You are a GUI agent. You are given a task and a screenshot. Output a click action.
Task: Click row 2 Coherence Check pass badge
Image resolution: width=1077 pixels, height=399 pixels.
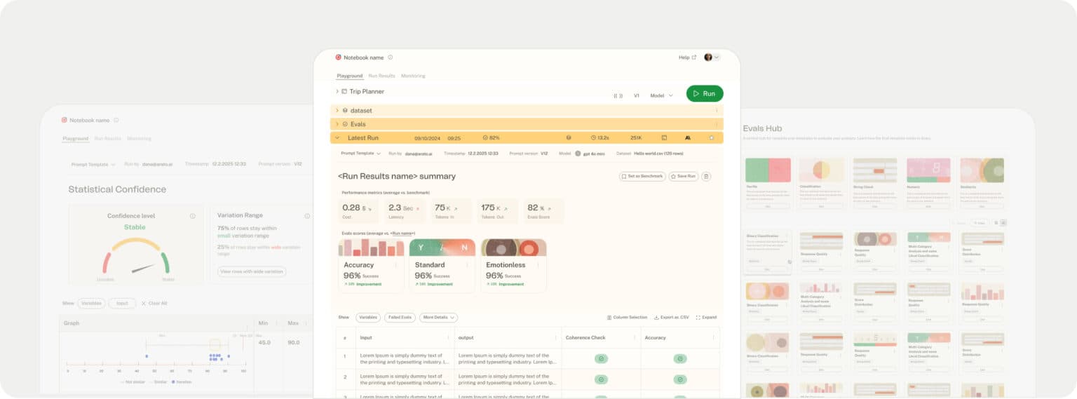tap(601, 379)
